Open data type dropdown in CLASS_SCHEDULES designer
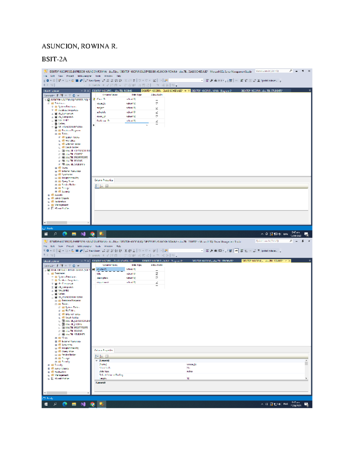Image resolution: width=354 pixels, height=459 pixels. tap(147, 125)
